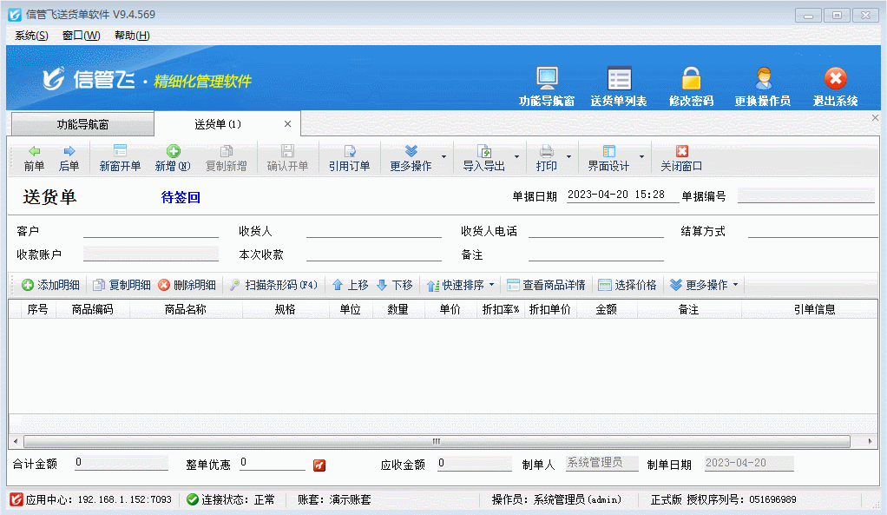Click the 更换操作员 user icon
The height and width of the screenshot is (515, 887).
point(763,79)
